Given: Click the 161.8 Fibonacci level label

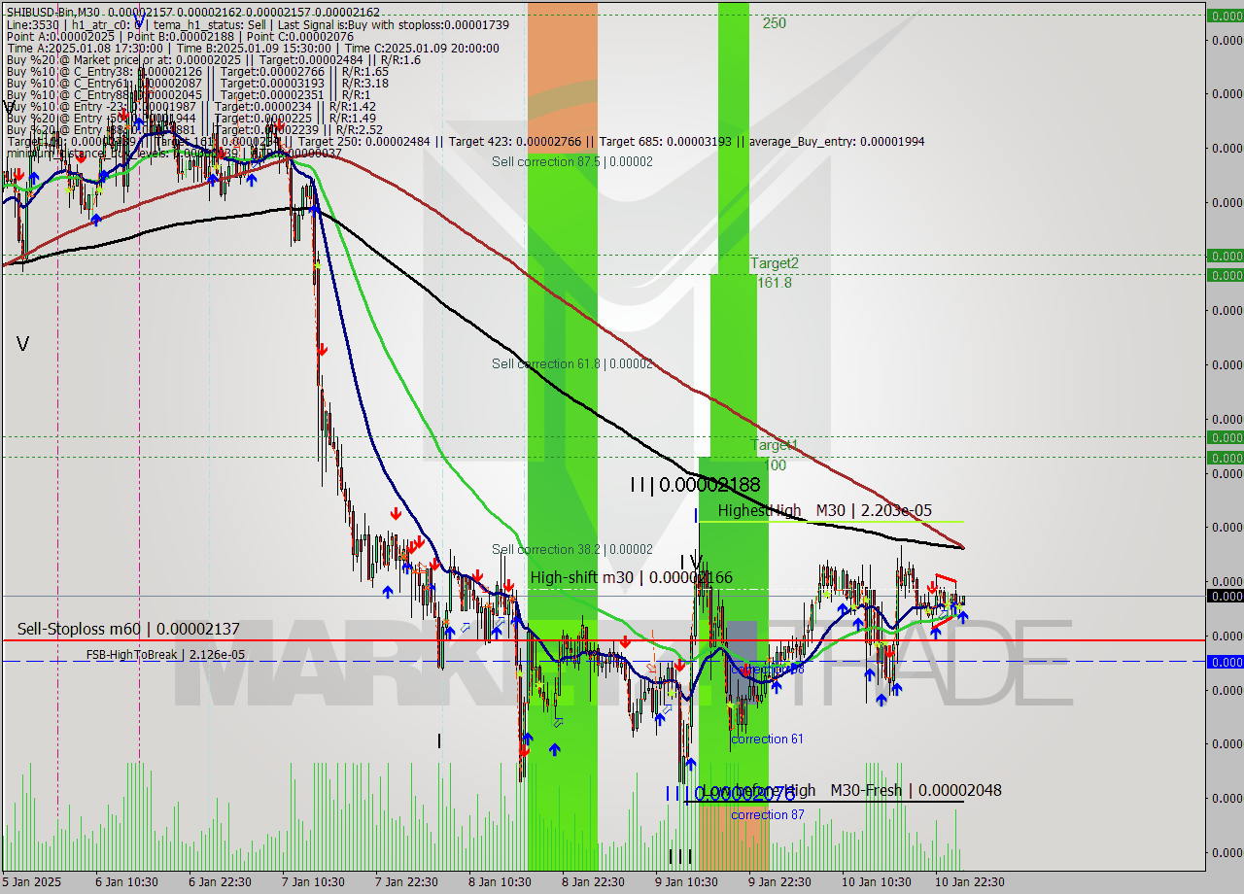Looking at the screenshot, I should (x=775, y=283).
